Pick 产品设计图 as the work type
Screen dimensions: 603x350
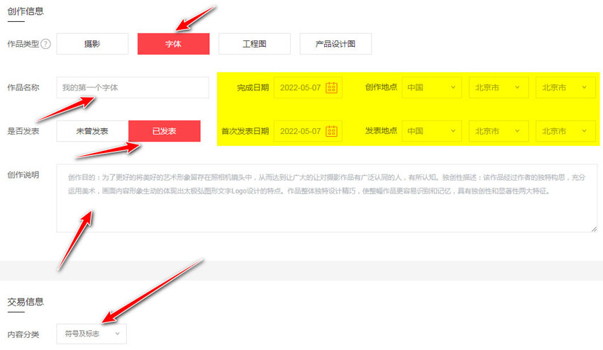[335, 44]
